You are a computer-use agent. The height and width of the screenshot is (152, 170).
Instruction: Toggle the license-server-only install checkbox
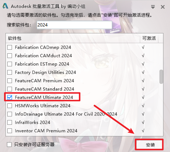[x=9, y=144]
